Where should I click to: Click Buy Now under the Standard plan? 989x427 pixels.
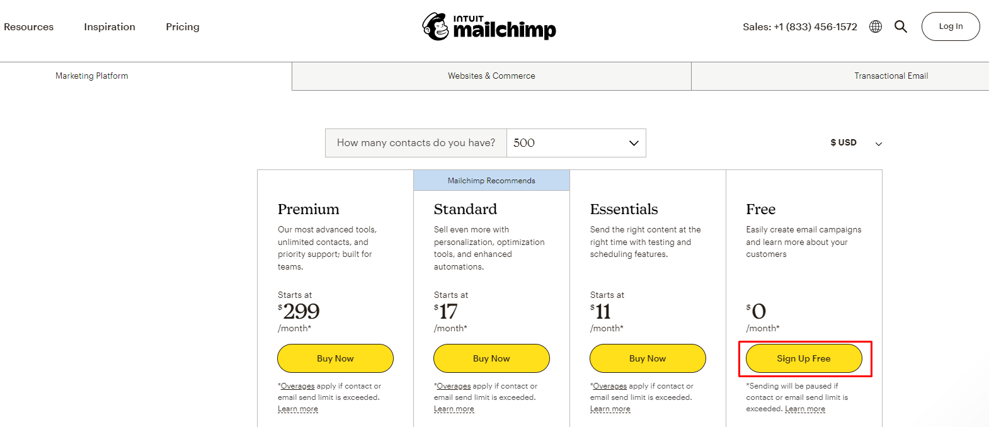point(491,358)
